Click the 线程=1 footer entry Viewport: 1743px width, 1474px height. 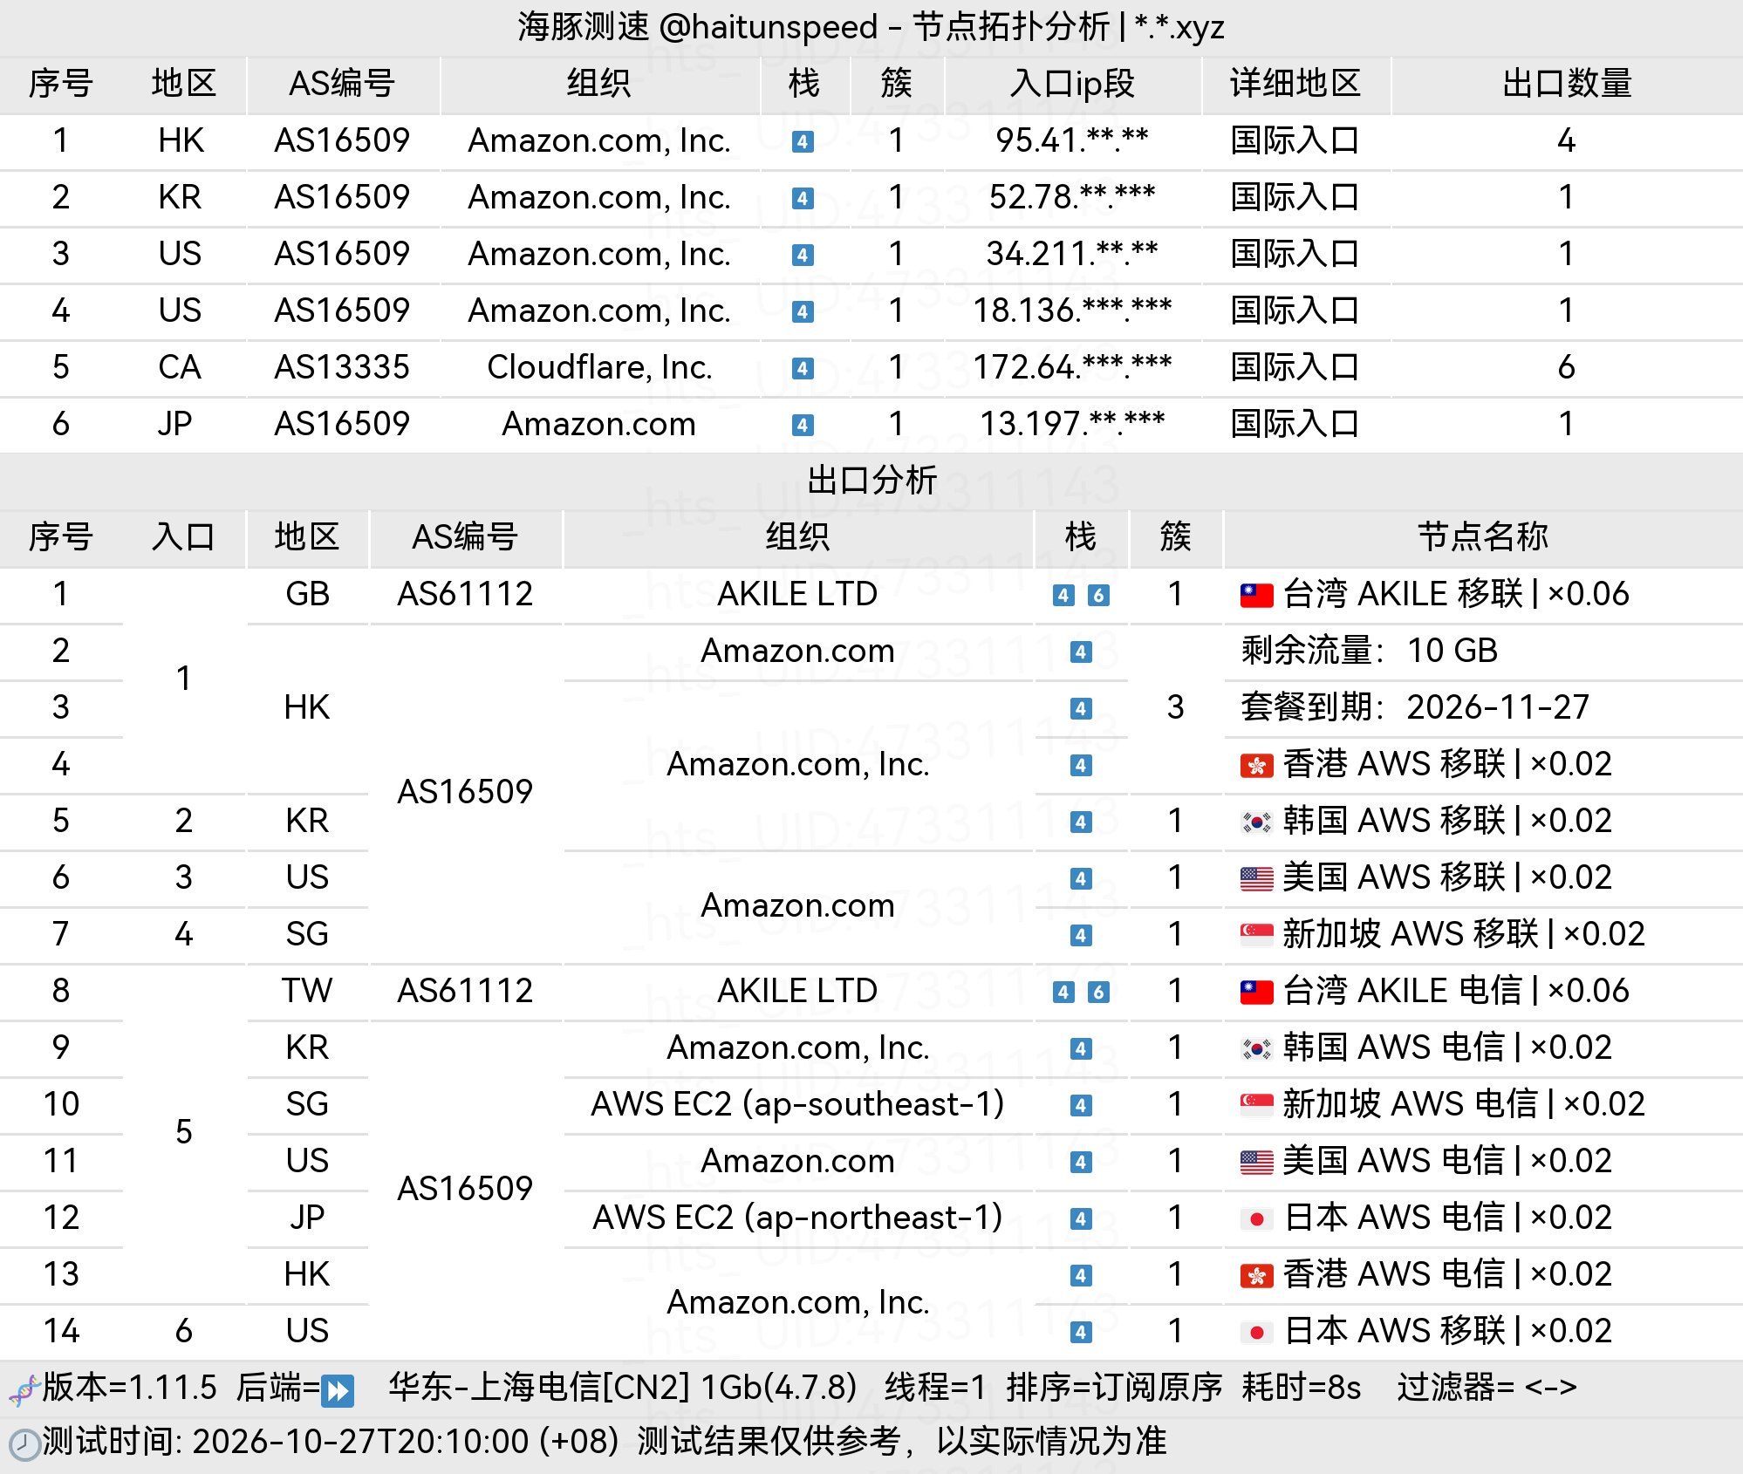934,1387
